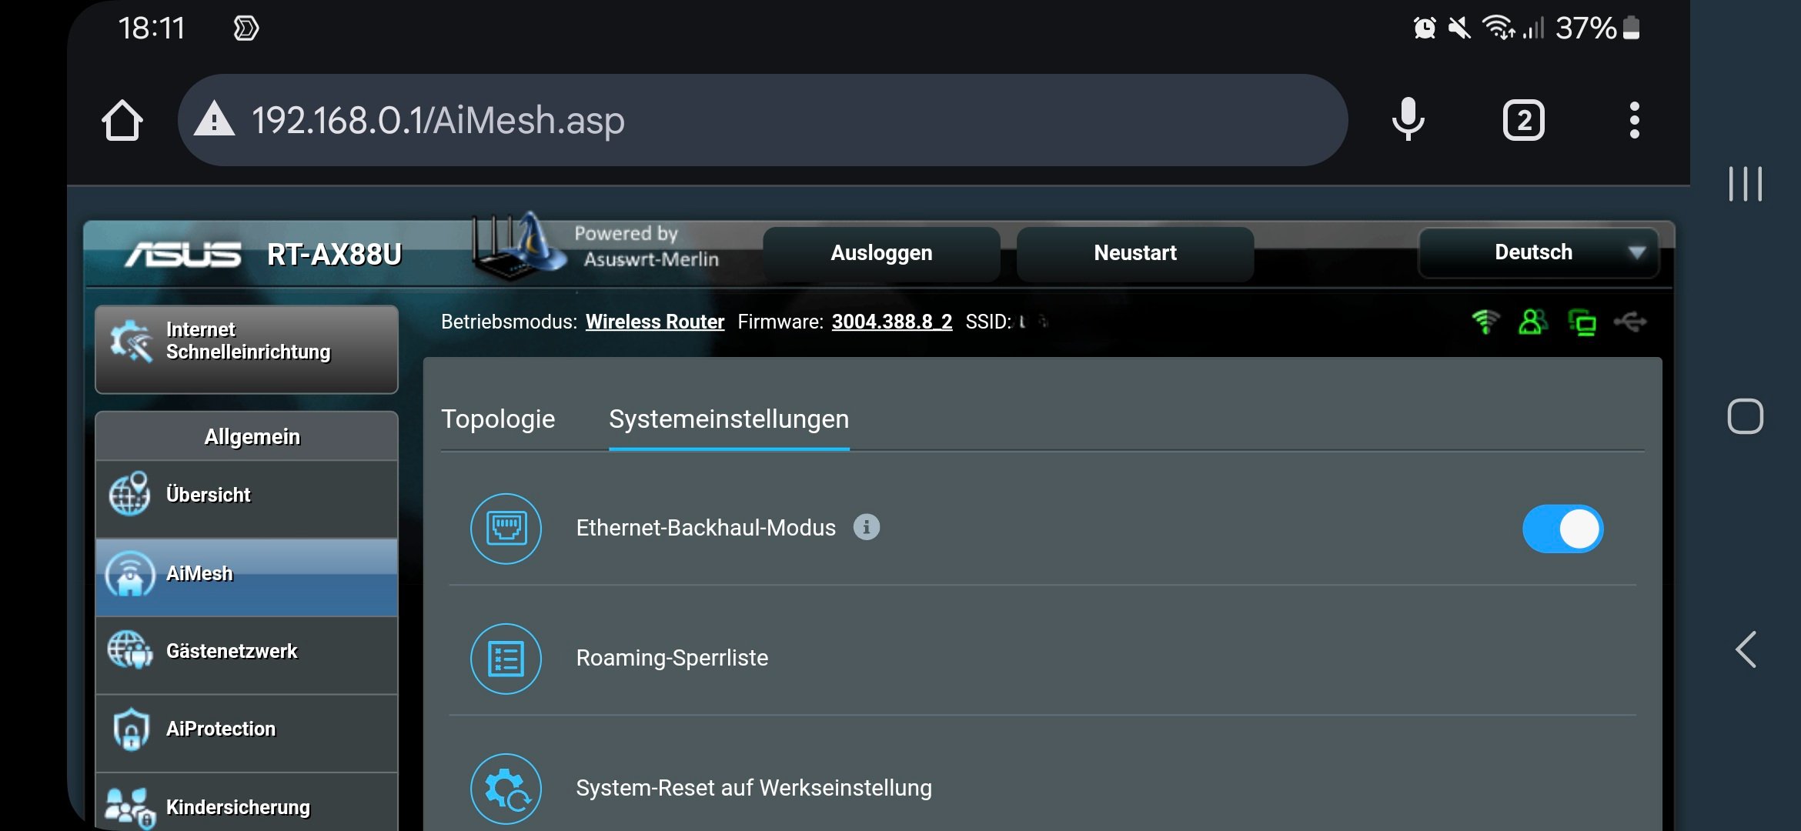The width and height of the screenshot is (1801, 831).
Task: Select the Systemeinstellungen tab
Action: coord(729,419)
